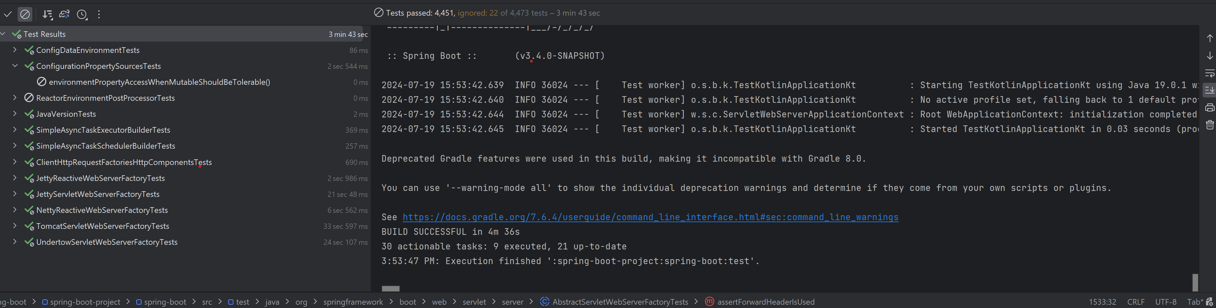Open Gradle build tool window via elephant icon
Screen dimensions: 1216x308
[x=65, y=15]
